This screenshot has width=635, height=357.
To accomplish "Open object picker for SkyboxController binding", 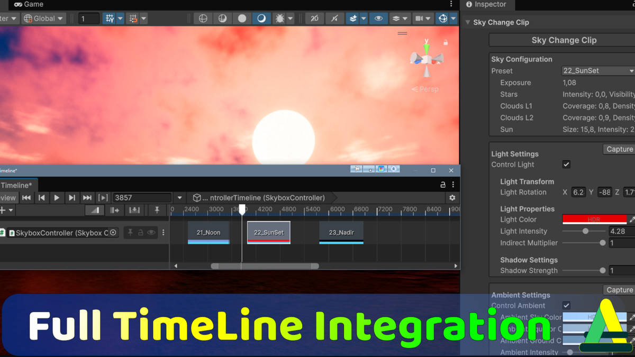I will (113, 233).
